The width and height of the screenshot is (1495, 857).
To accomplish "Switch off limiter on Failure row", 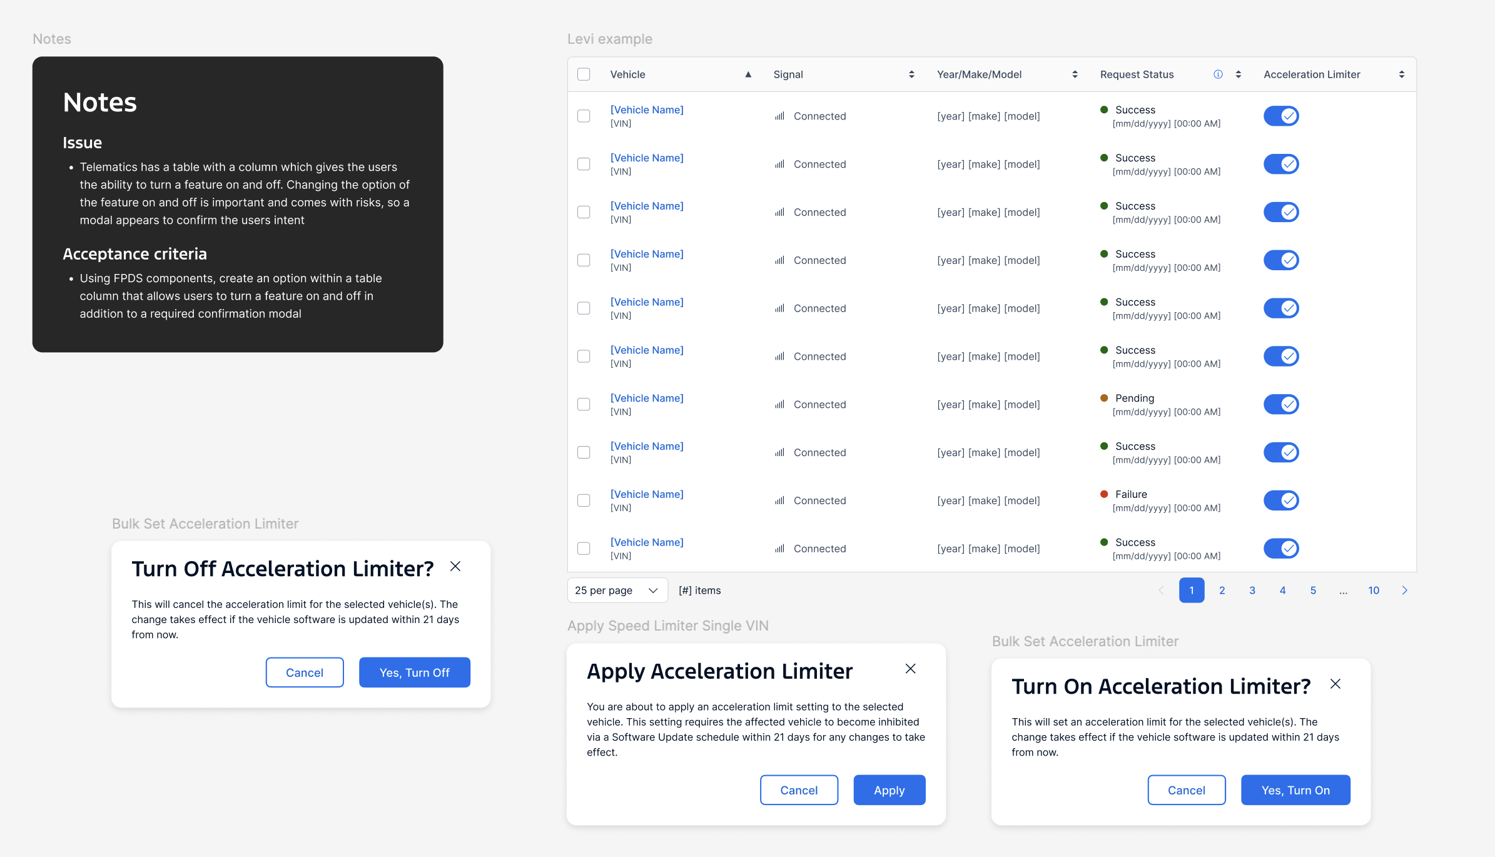I will point(1281,500).
